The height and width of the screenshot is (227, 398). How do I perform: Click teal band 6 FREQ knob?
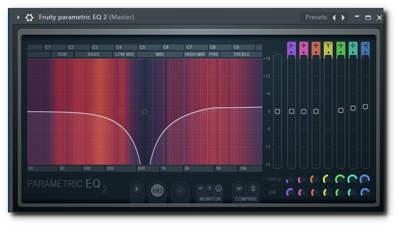tap(352, 179)
